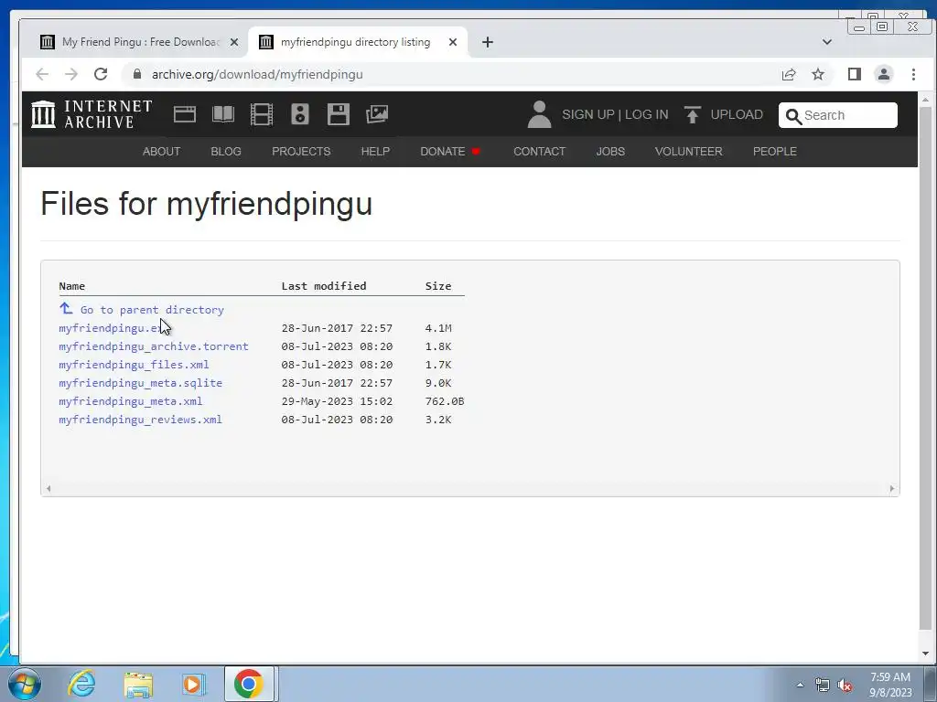The width and height of the screenshot is (937, 702).
Task: Click the network tray icon
Action: [x=823, y=686]
